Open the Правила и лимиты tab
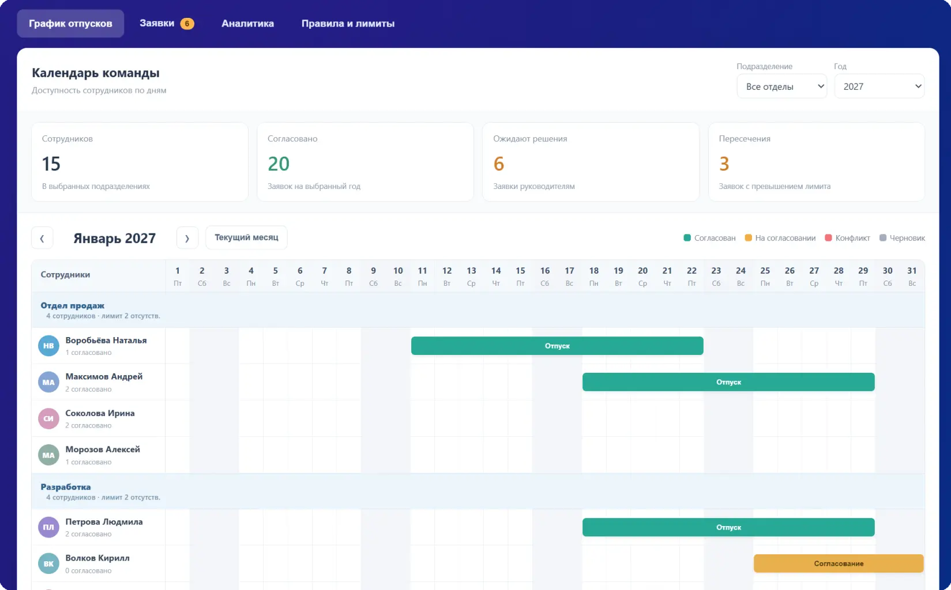This screenshot has width=951, height=590. point(348,24)
